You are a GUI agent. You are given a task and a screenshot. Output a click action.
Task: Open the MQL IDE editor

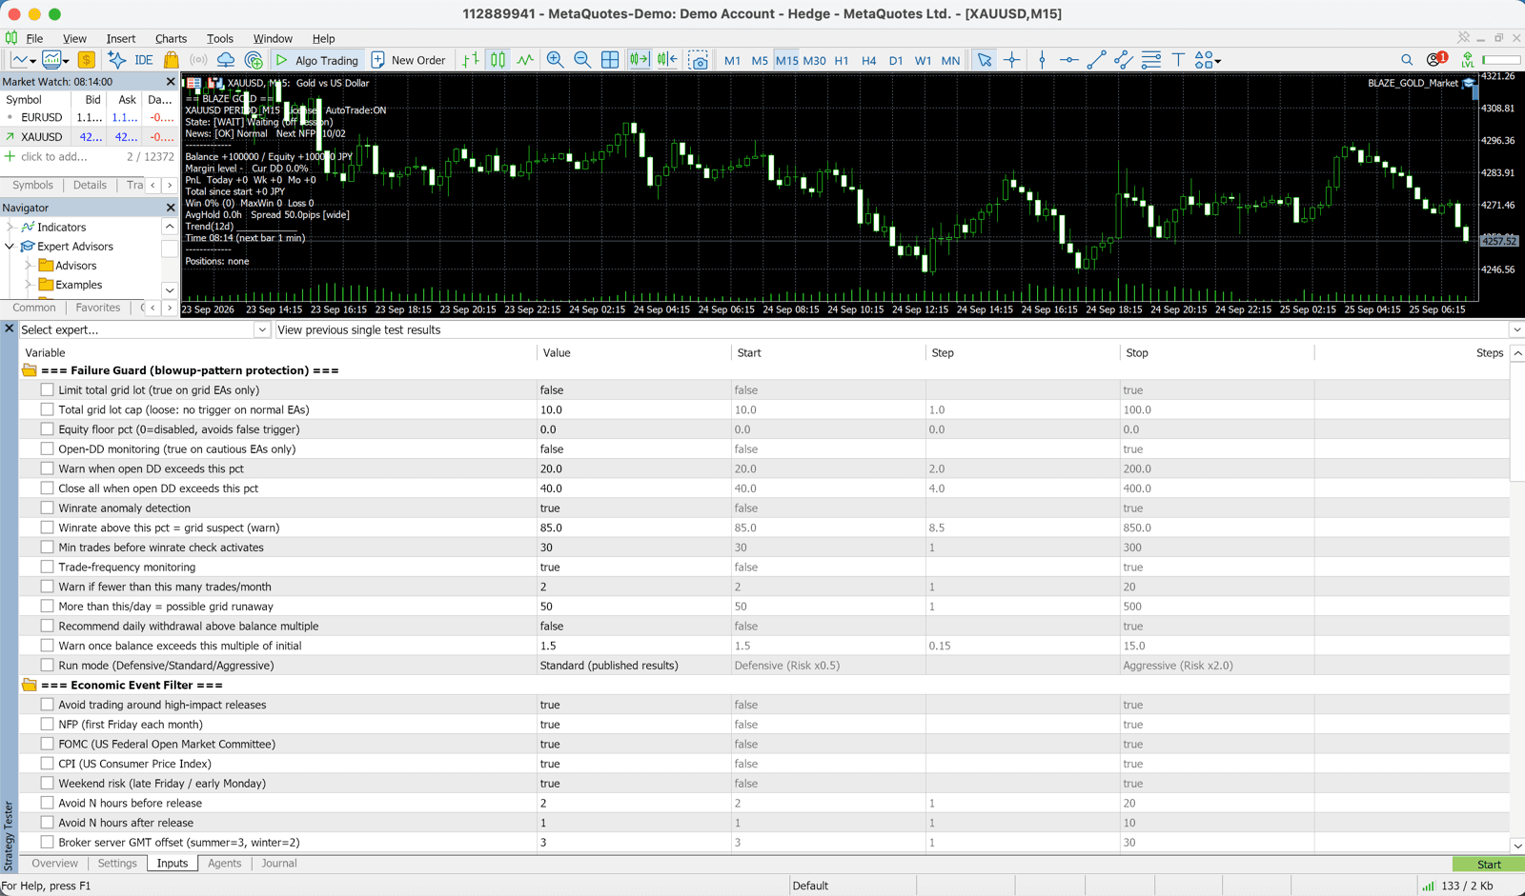(144, 60)
